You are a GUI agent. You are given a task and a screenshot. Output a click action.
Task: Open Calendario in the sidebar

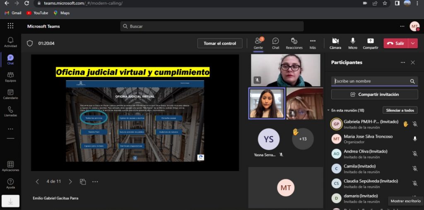pos(10,94)
